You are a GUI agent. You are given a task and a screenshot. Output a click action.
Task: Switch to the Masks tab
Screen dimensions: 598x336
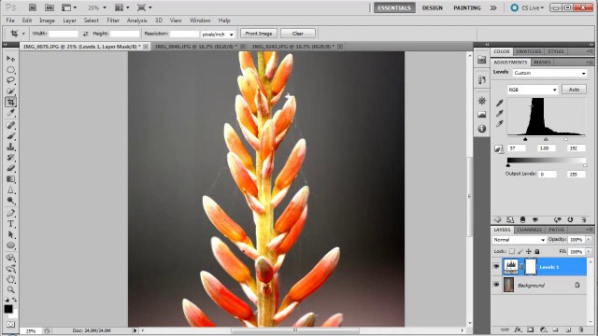coord(542,63)
